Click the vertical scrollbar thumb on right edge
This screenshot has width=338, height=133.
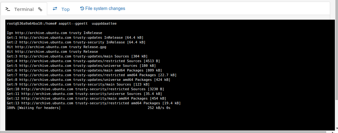click(x=337, y=50)
